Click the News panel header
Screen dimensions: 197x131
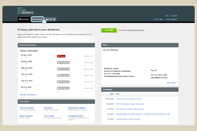[140, 45]
